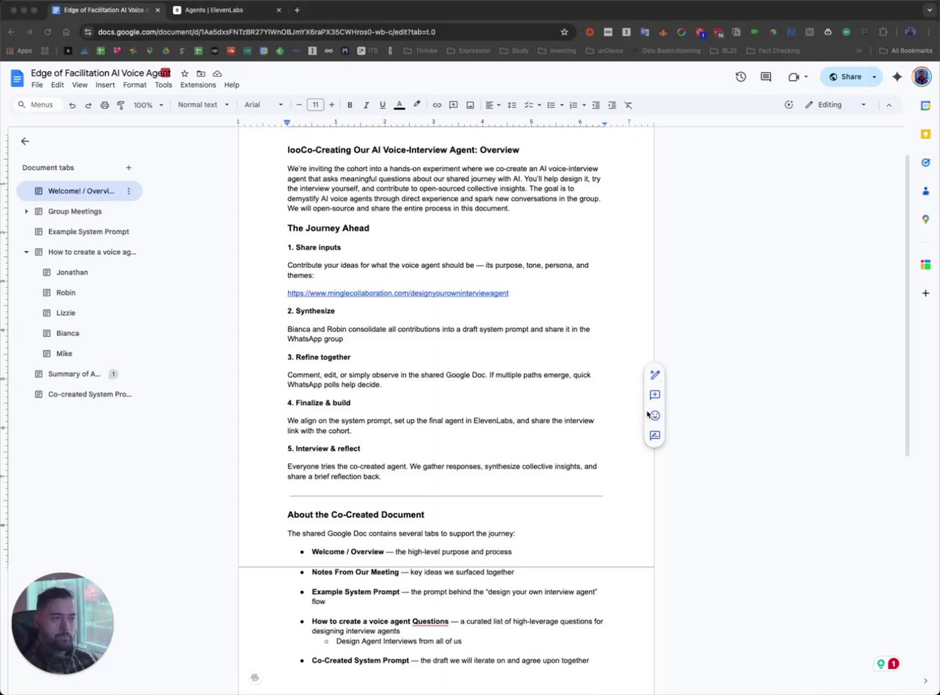
Task: Toggle the checklist formatting
Action: 528,105
